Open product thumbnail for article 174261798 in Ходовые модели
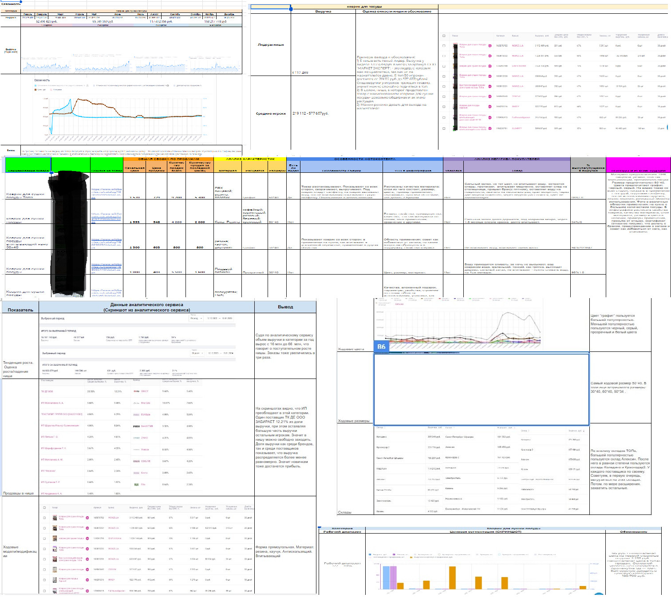The image size is (671, 598). [x=55, y=538]
